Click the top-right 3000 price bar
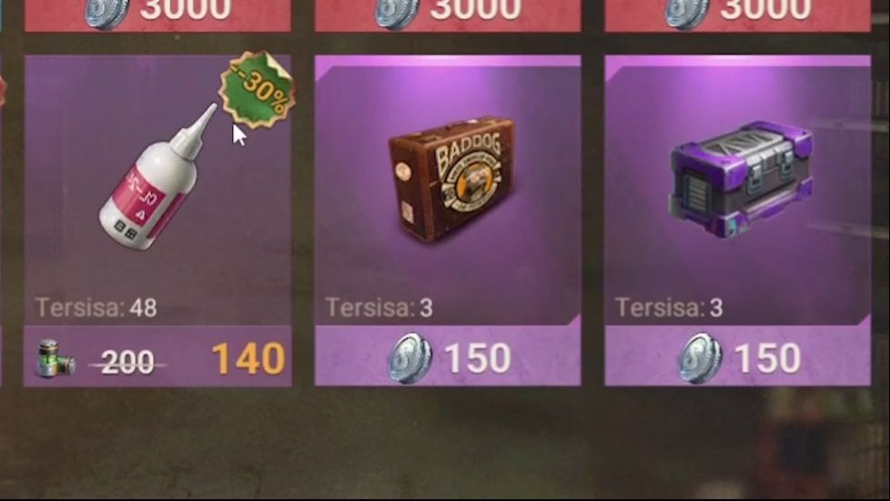Screen dimensions: 890x501 coord(738,15)
